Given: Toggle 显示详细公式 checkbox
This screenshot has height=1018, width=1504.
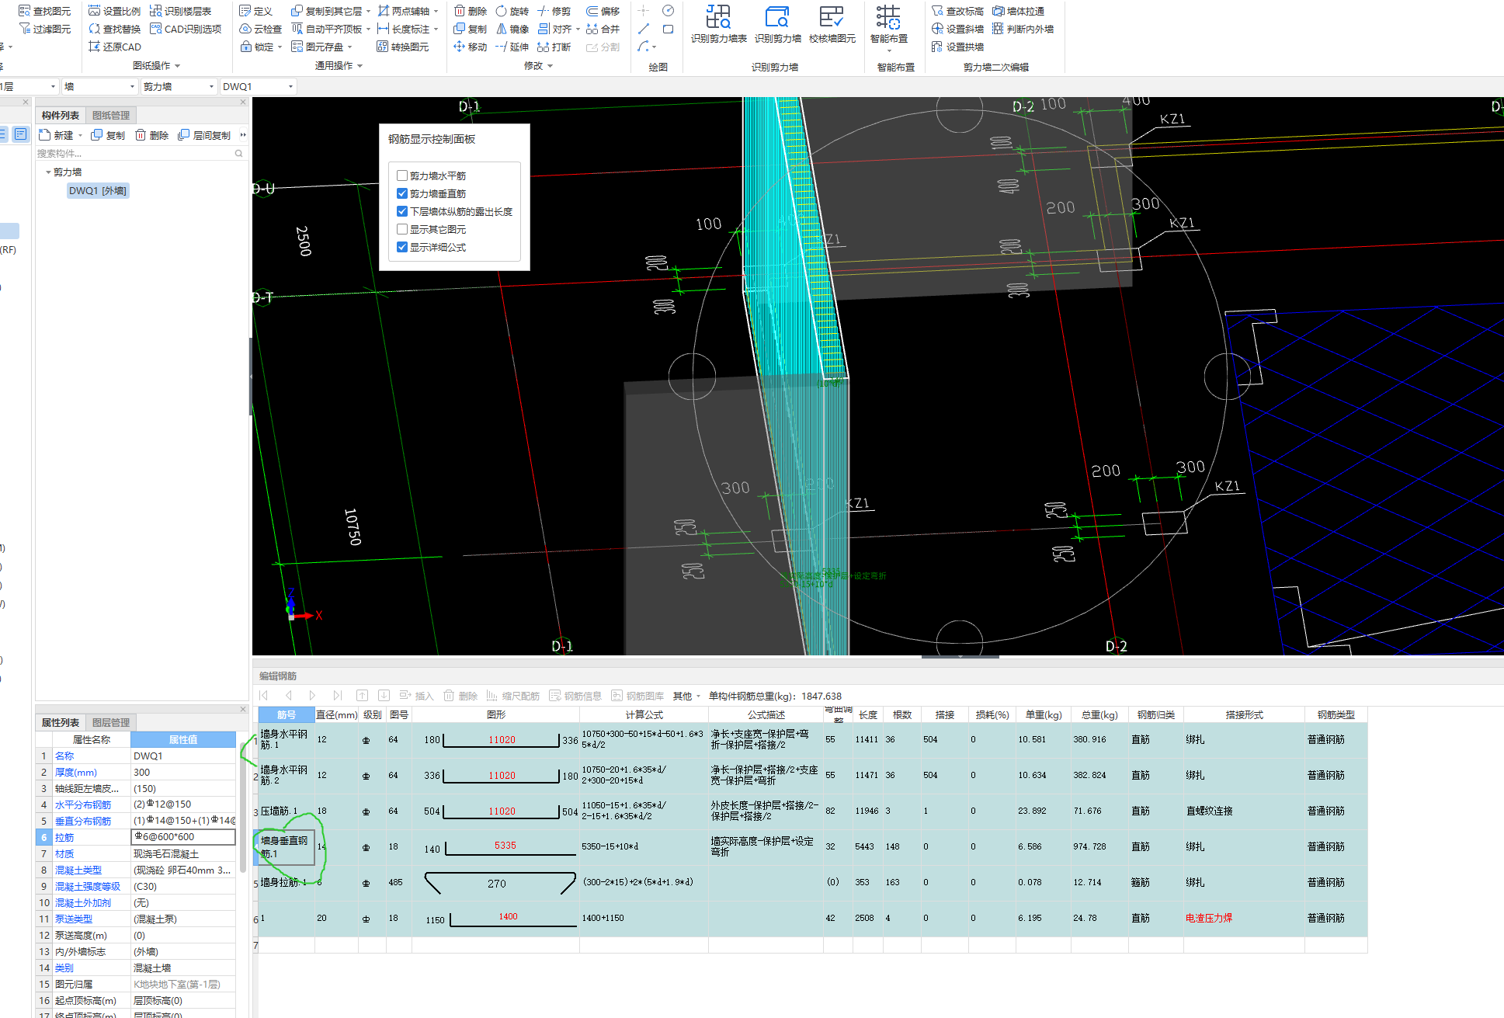Looking at the screenshot, I should point(402,247).
